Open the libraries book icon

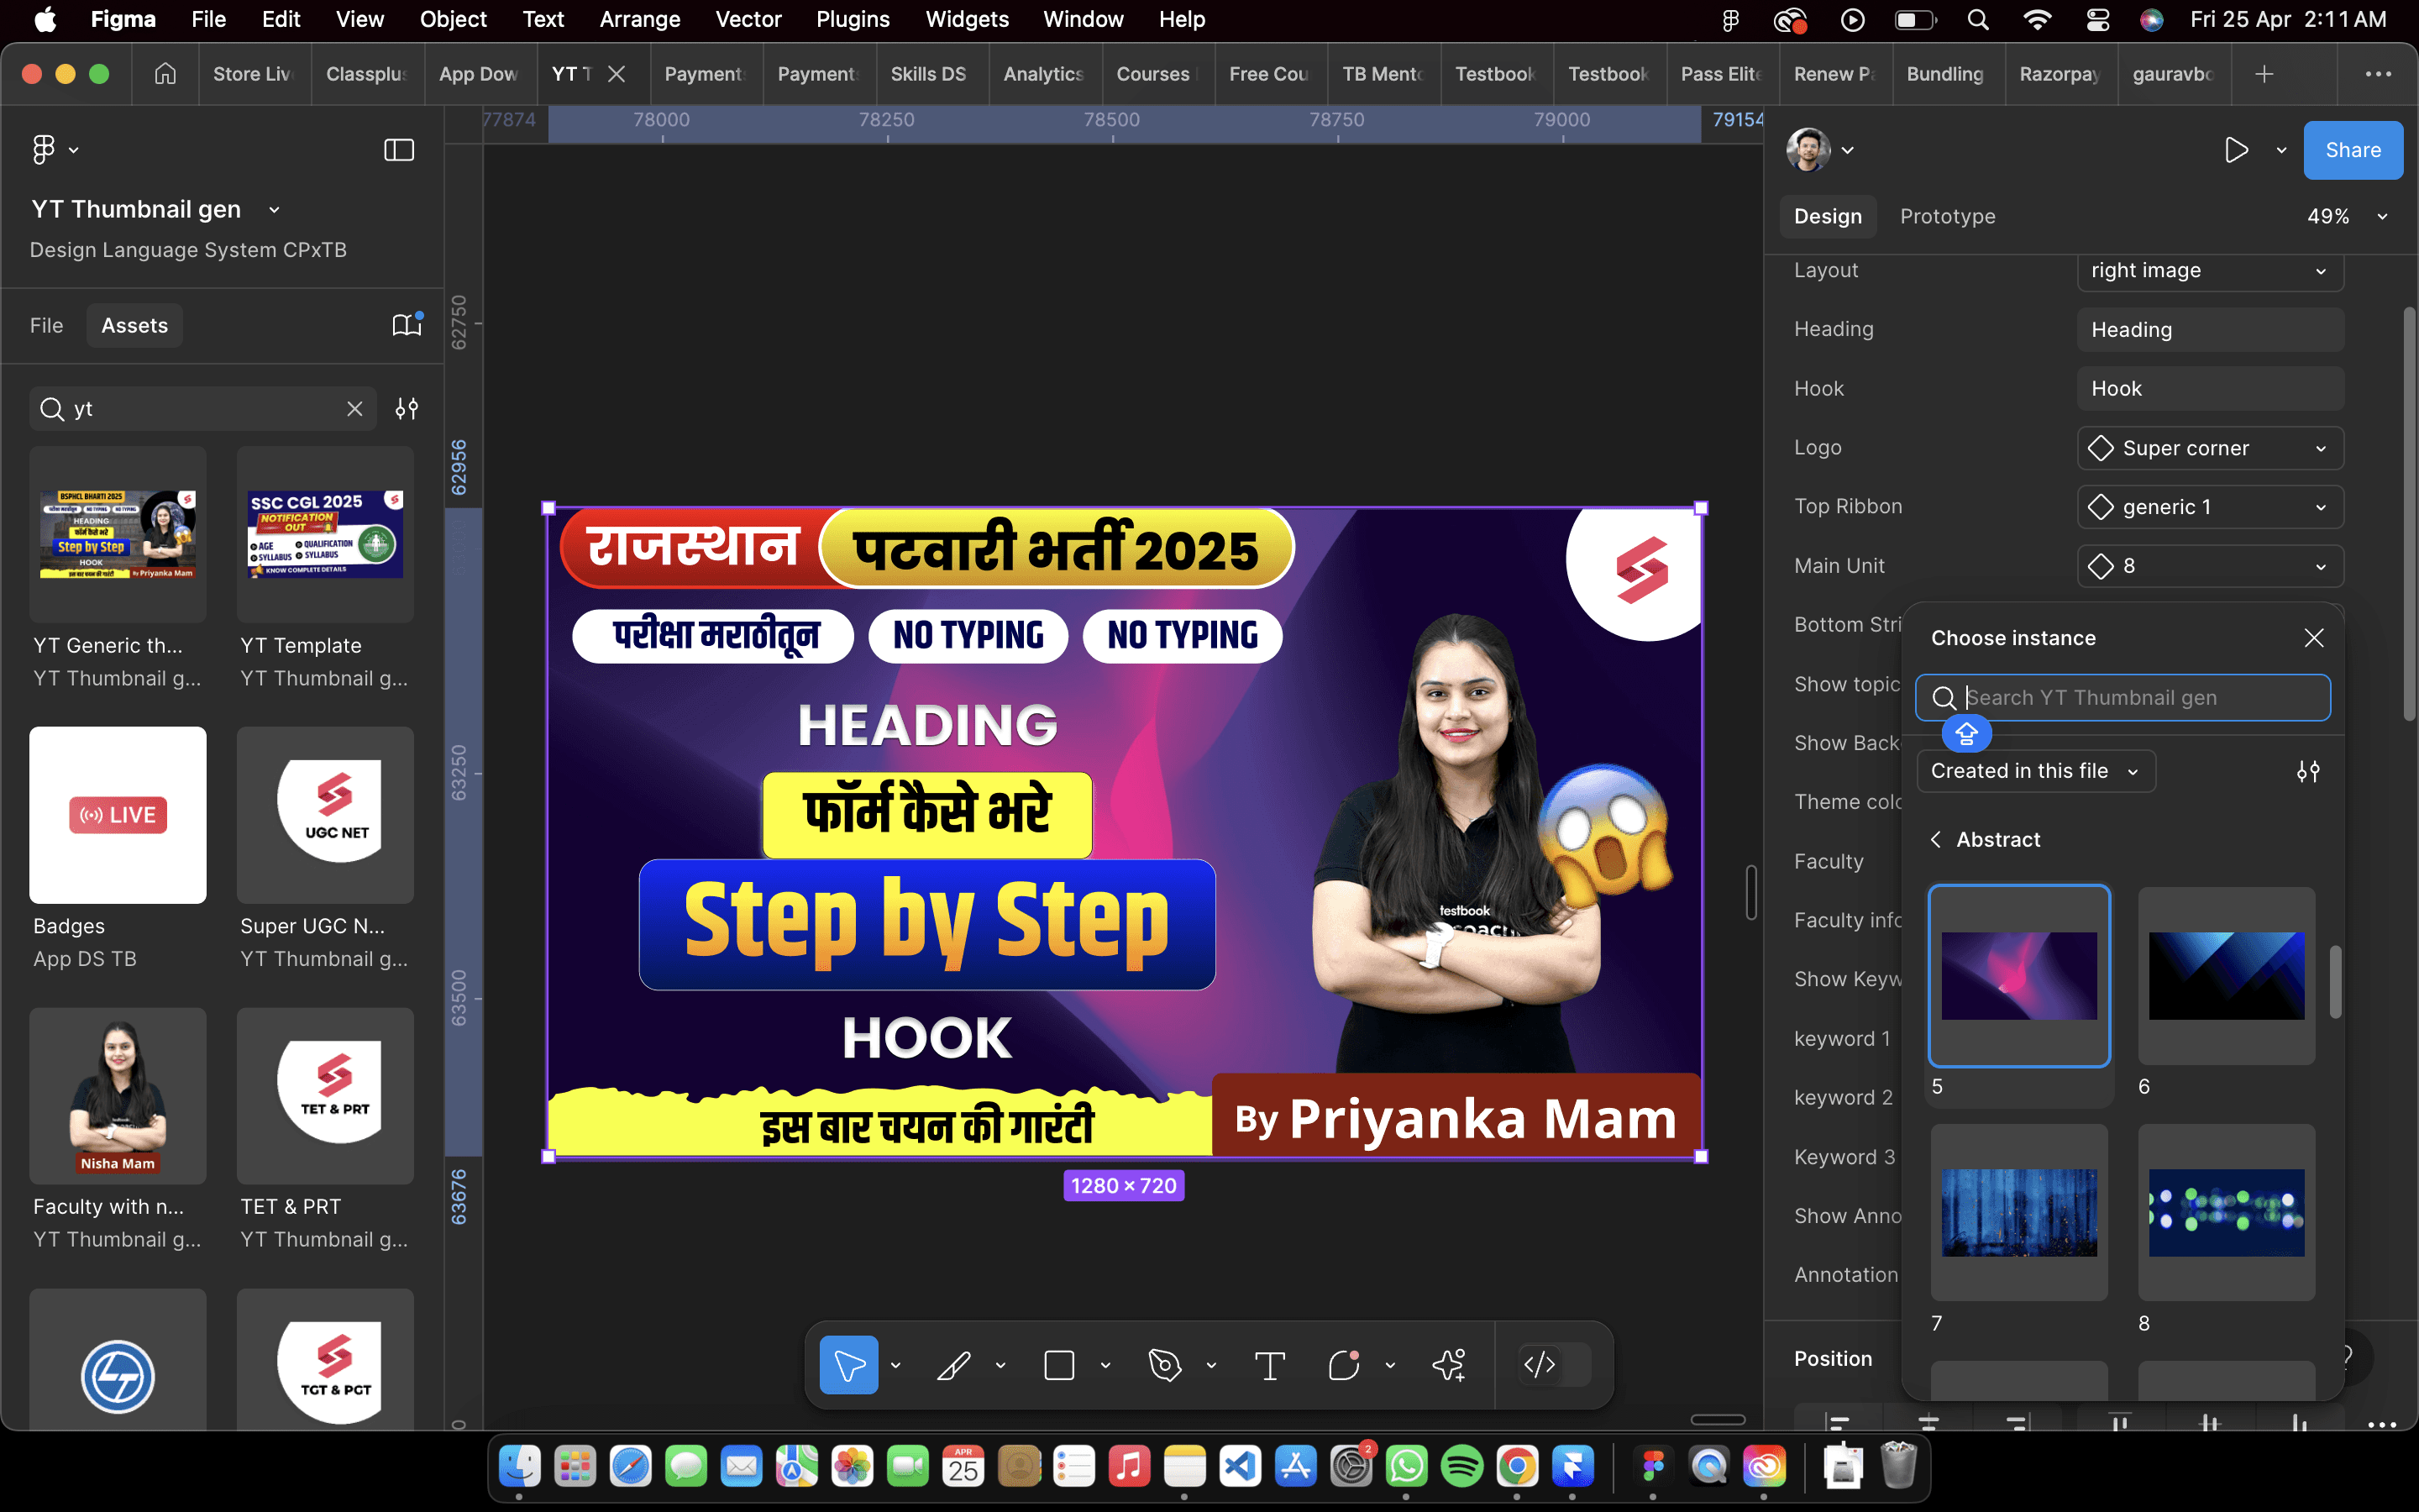coord(406,325)
